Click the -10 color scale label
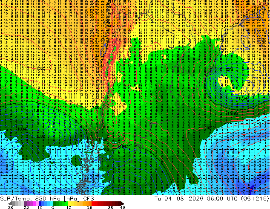The image size is (270, 209). [38, 207]
